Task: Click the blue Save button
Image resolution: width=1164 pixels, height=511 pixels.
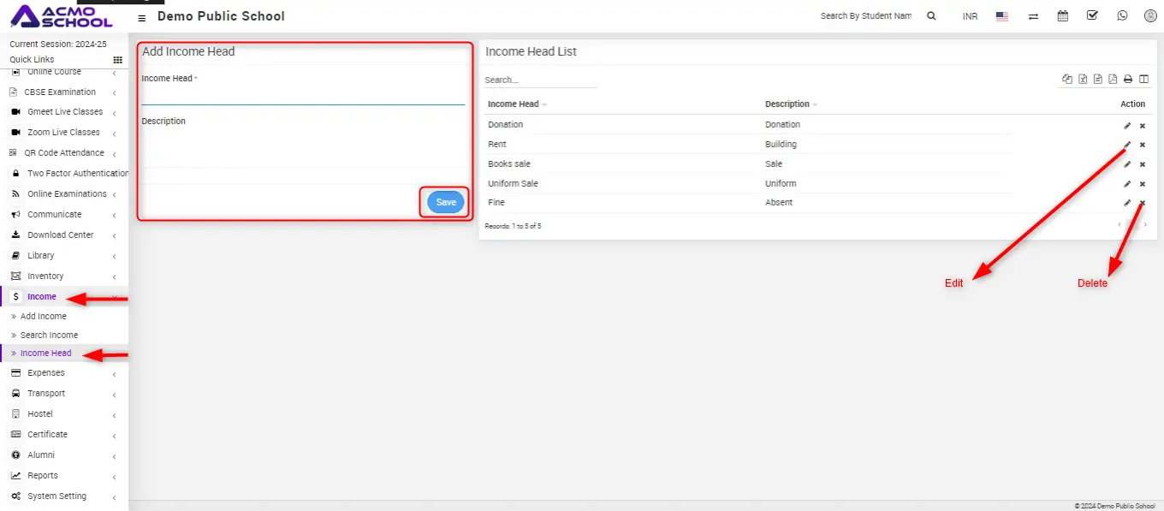Action: tap(446, 202)
